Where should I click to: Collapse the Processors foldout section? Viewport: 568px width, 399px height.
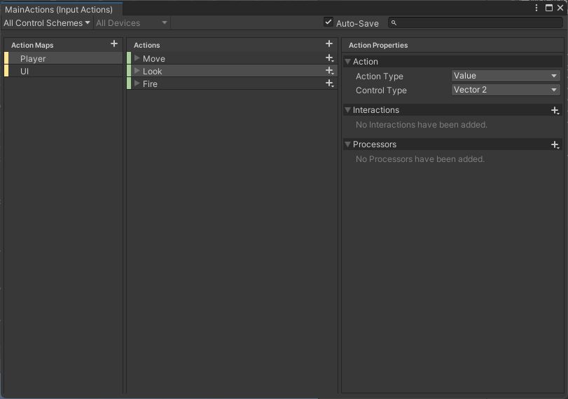coord(348,144)
